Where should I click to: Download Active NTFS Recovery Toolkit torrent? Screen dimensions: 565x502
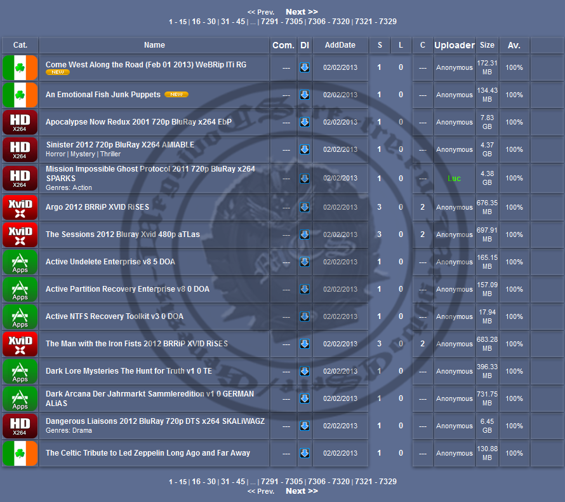pos(305,316)
